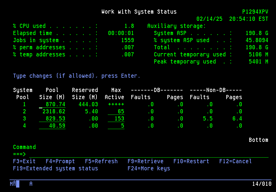Click the "% CPU used" label
Screen dimensions: 276x192
pyautogui.click(x=29, y=26)
